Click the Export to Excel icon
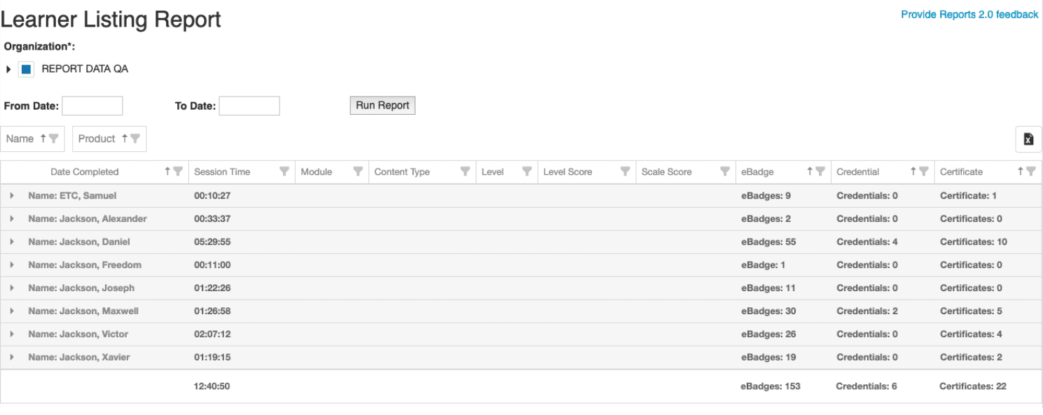 (x=1028, y=139)
